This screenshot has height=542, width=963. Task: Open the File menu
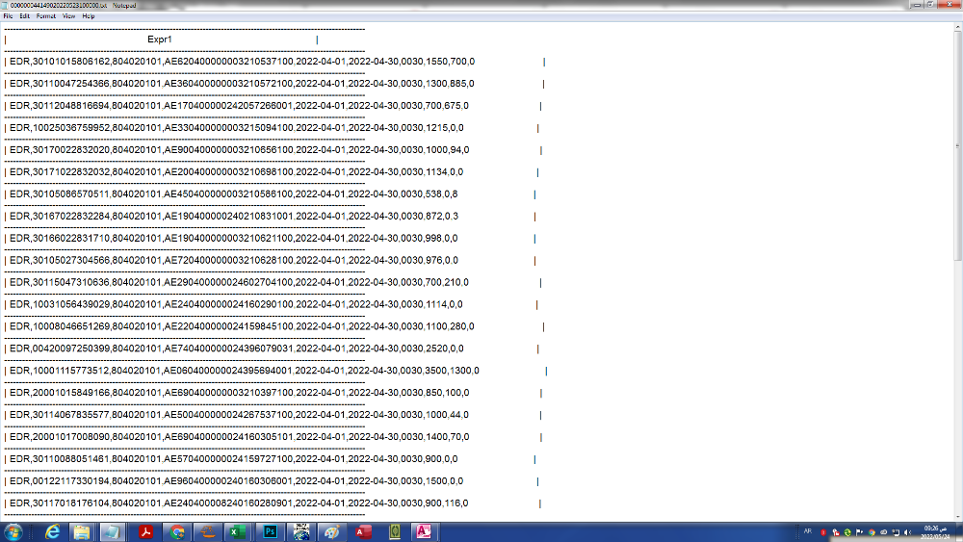click(8, 16)
